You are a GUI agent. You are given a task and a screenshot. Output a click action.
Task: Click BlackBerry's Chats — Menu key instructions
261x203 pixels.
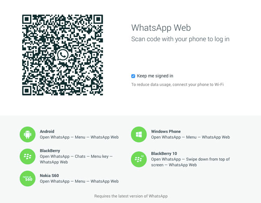tap(76, 159)
